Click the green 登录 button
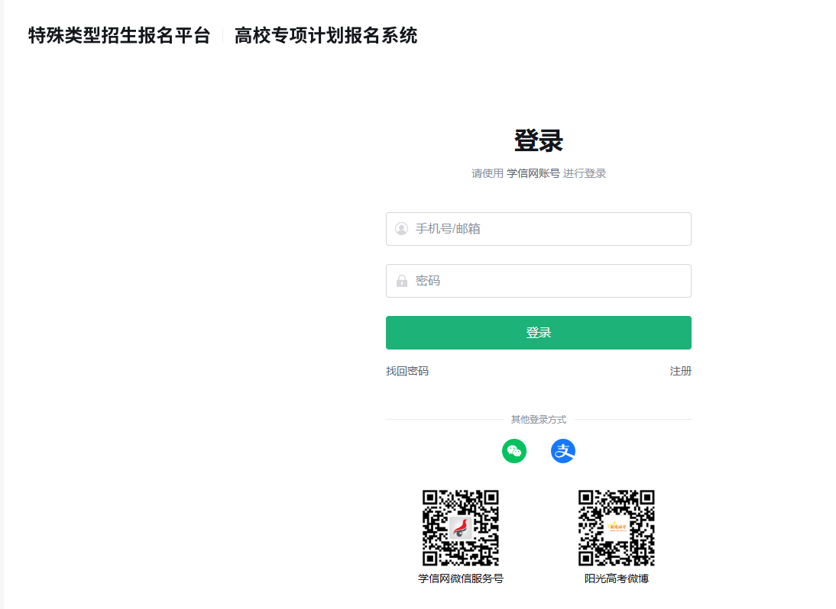Screen dimensions: 836x609 [x=539, y=333]
